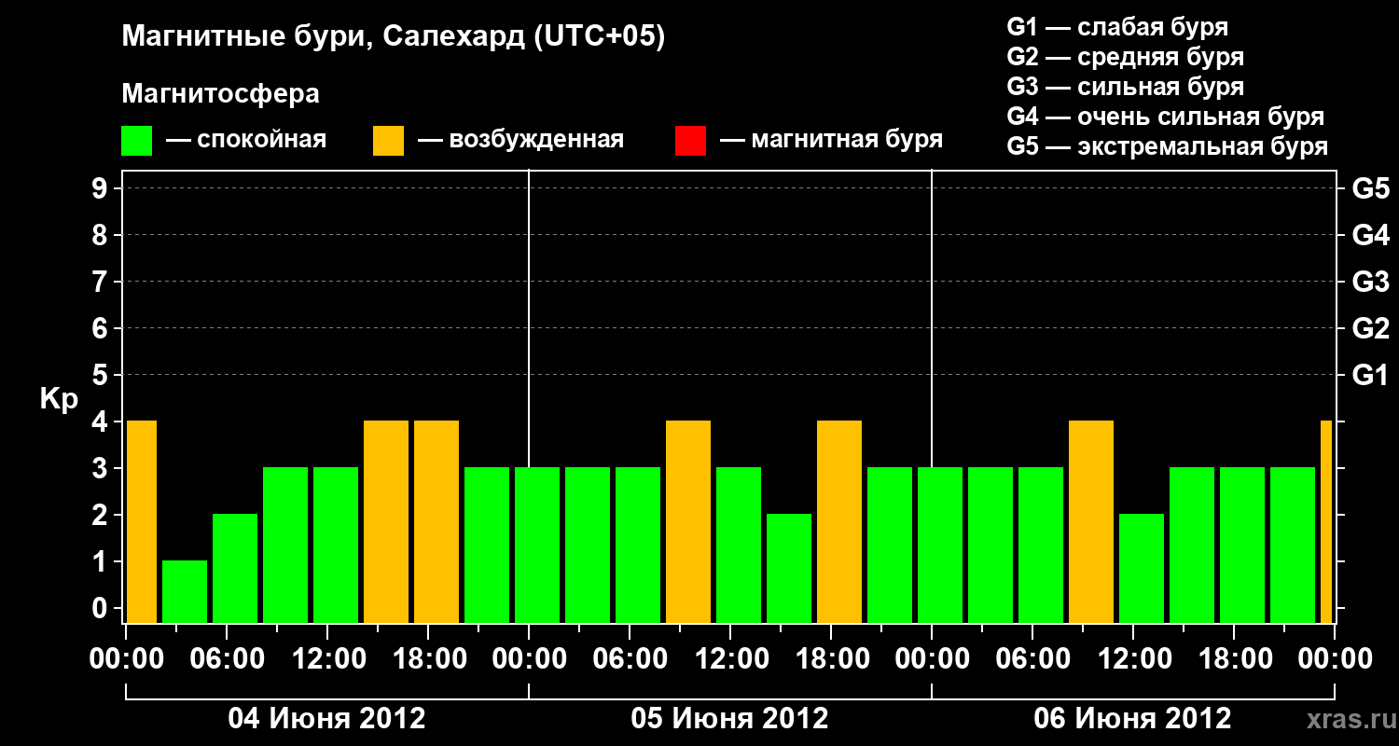Click the '04 Июня 2012' date label
Screen dimensions: 1399x746
pos(327,719)
